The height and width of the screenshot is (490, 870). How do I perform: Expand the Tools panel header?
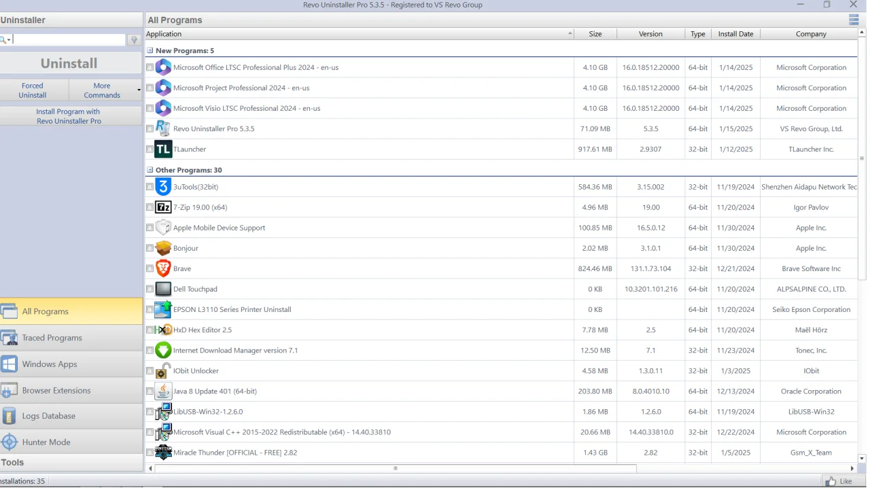(71, 462)
